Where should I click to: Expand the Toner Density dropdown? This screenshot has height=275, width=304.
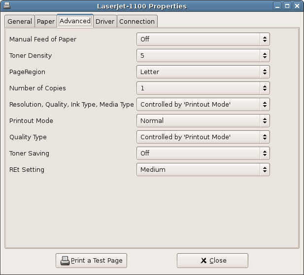point(203,55)
